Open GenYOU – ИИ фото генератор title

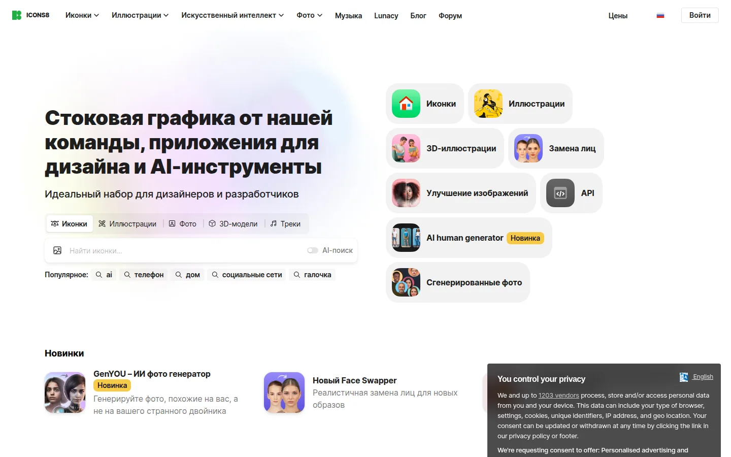point(152,374)
